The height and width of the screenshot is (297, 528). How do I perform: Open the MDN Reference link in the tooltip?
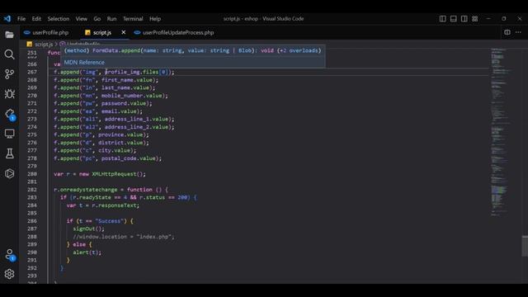click(84, 63)
